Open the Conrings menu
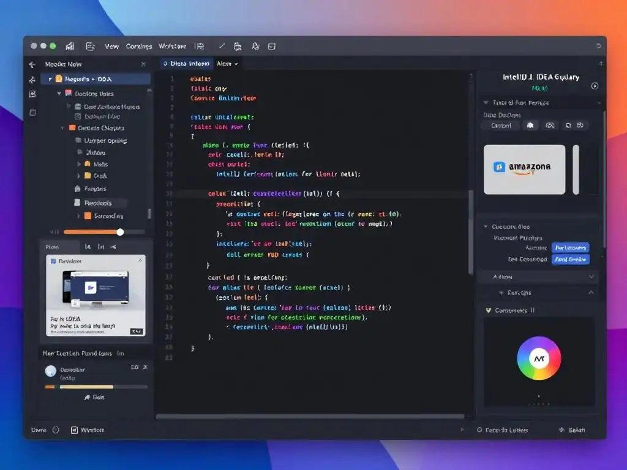 tap(139, 47)
